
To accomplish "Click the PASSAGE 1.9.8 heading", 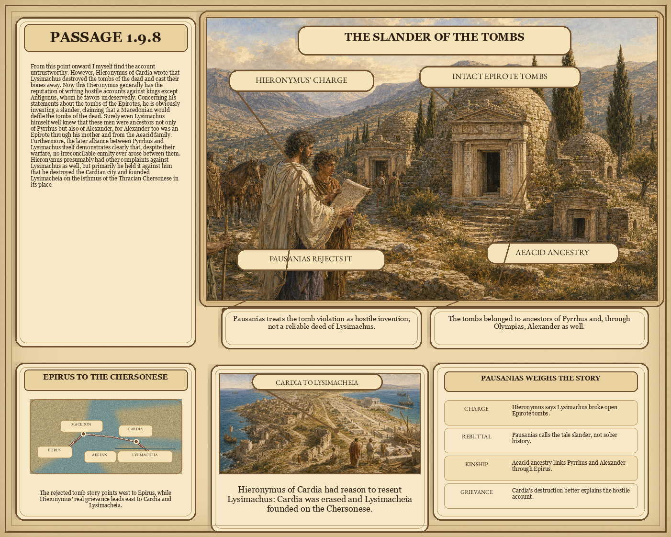I will click(x=106, y=37).
